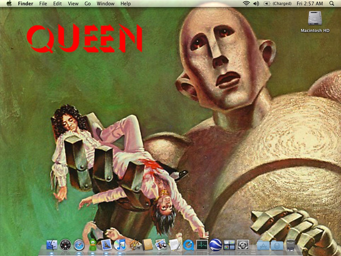This screenshot has height=256, width=341.
Task: Click volume speaker icon in menu bar
Action: point(256,3)
